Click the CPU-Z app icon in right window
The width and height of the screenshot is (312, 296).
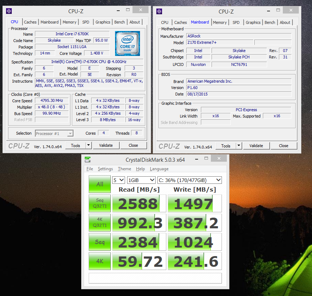point(159,11)
